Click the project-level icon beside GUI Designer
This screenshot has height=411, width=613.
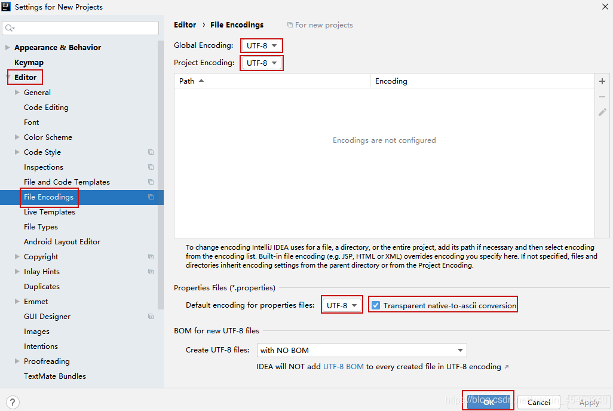point(151,317)
